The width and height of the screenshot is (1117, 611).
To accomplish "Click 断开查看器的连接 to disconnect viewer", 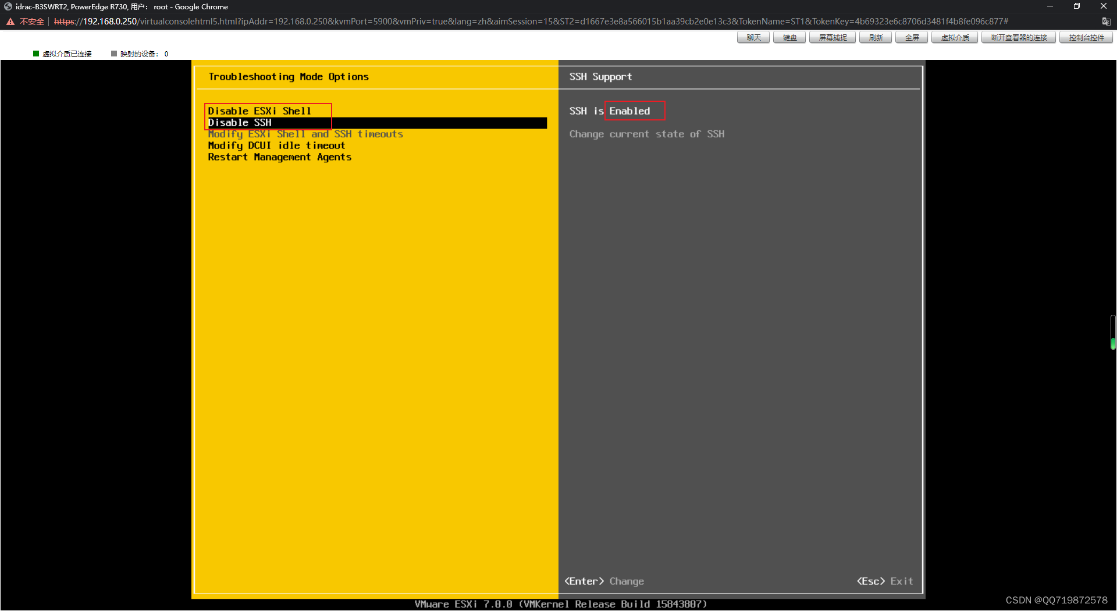I will coord(1019,38).
